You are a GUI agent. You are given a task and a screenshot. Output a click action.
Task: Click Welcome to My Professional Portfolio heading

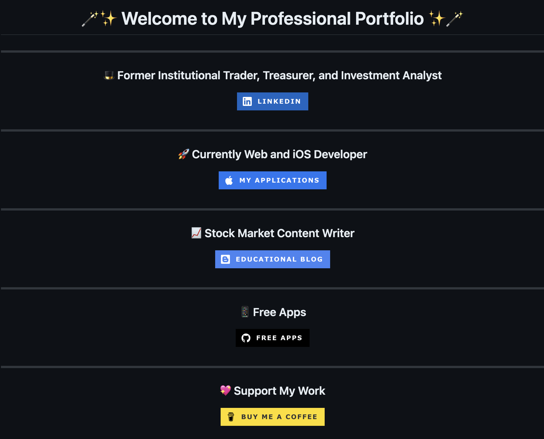click(x=272, y=19)
